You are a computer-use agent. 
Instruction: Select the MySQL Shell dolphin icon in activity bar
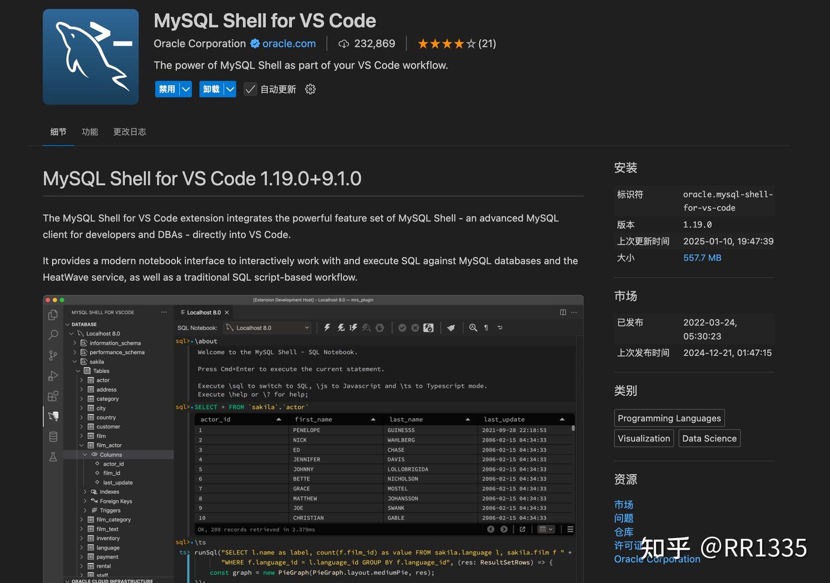click(x=53, y=416)
